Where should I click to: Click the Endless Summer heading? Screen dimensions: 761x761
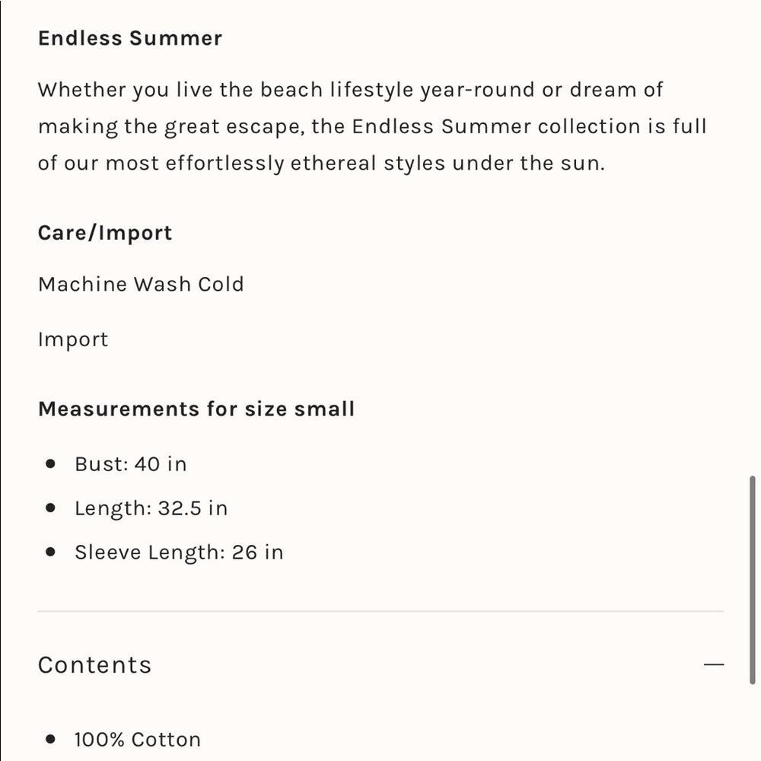130,39
